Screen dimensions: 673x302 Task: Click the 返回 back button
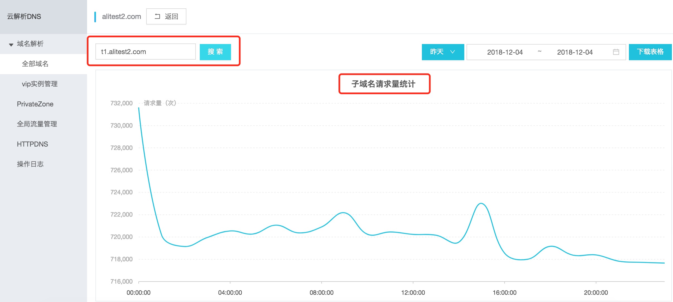coord(166,16)
